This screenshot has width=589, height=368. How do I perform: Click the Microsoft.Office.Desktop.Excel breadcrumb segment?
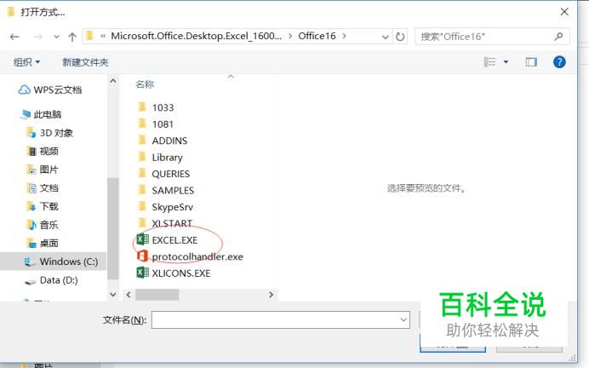[196, 36]
